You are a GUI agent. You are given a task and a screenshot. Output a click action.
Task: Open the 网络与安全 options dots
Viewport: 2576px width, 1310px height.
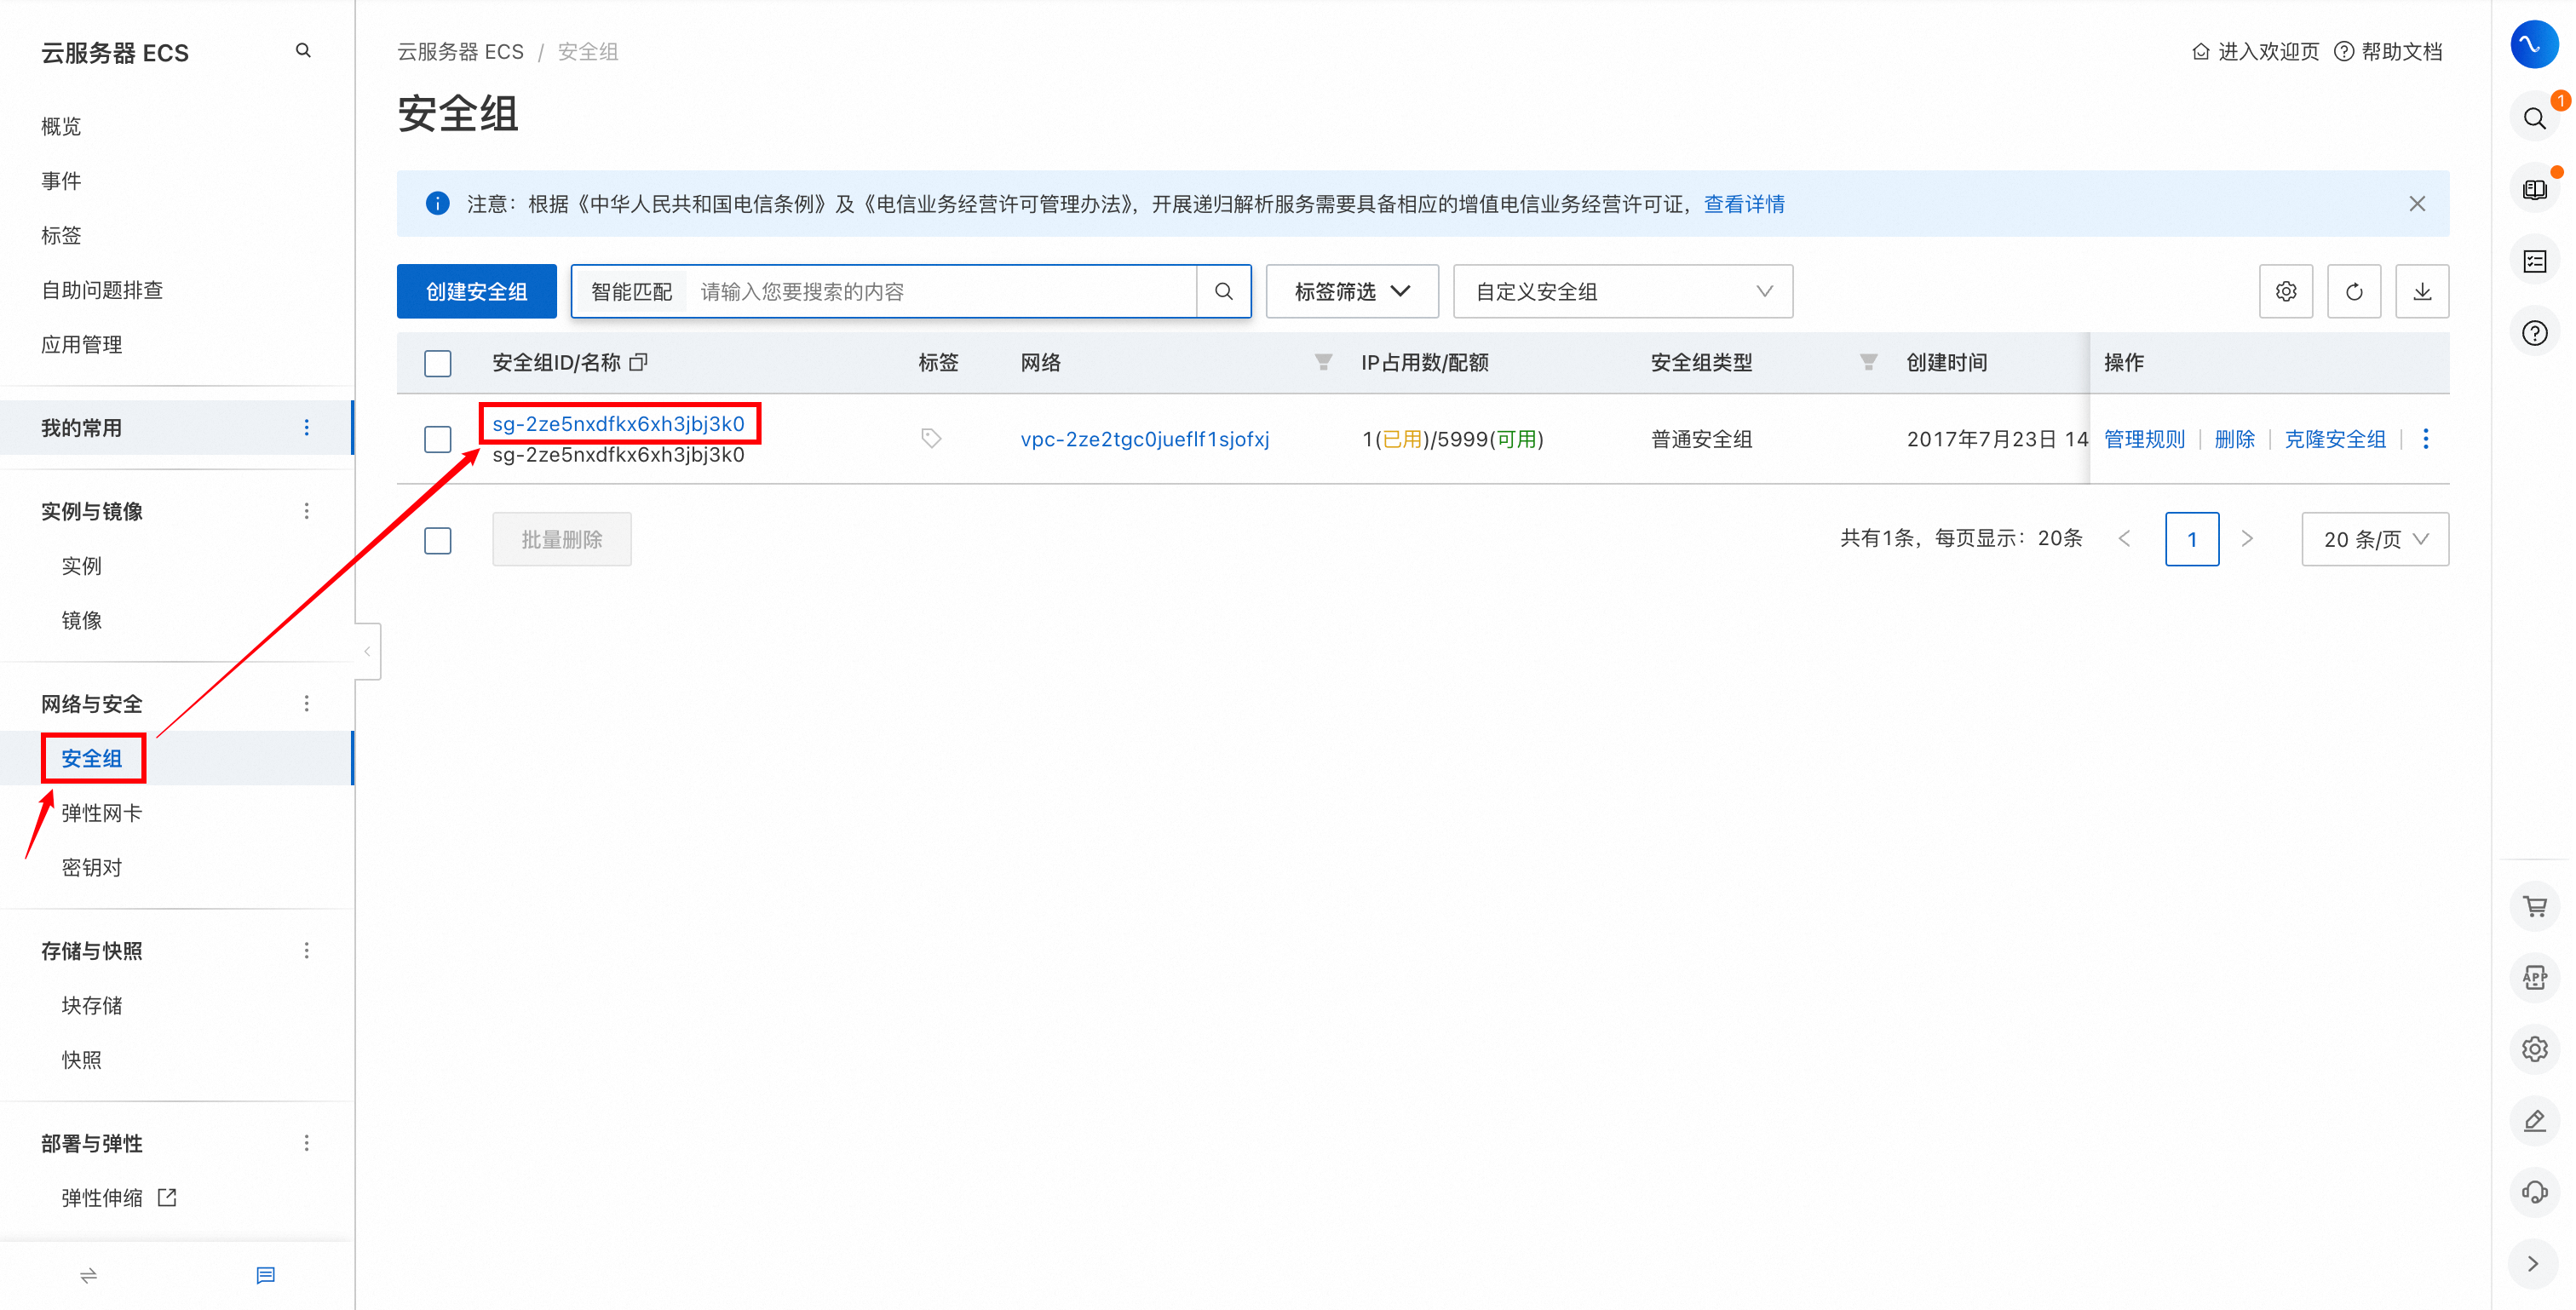pos(306,704)
